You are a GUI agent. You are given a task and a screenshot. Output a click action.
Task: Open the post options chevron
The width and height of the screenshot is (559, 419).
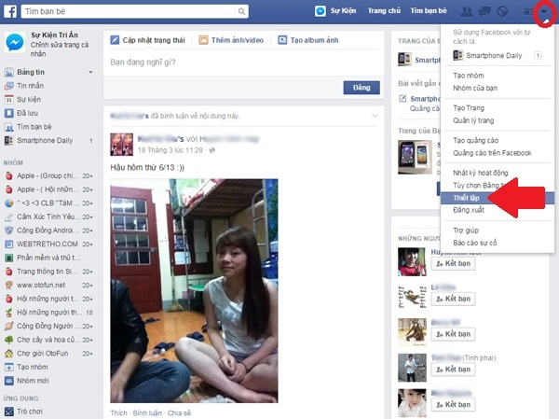pos(375,115)
